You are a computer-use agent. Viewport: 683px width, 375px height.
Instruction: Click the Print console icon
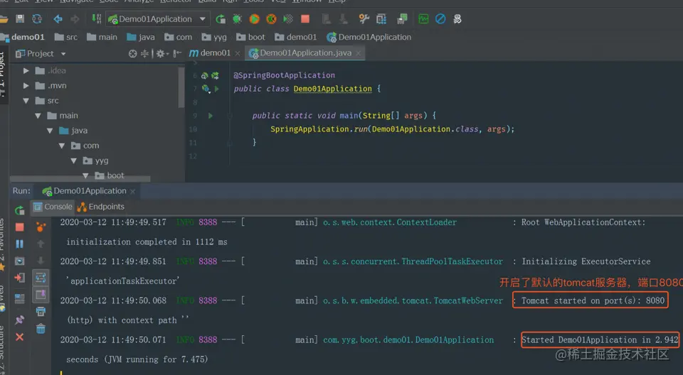click(x=41, y=312)
